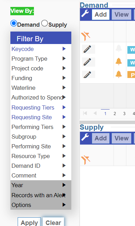Click the Apply button
Image resolution: width=135 pixels, height=226 pixels.
coord(29,222)
